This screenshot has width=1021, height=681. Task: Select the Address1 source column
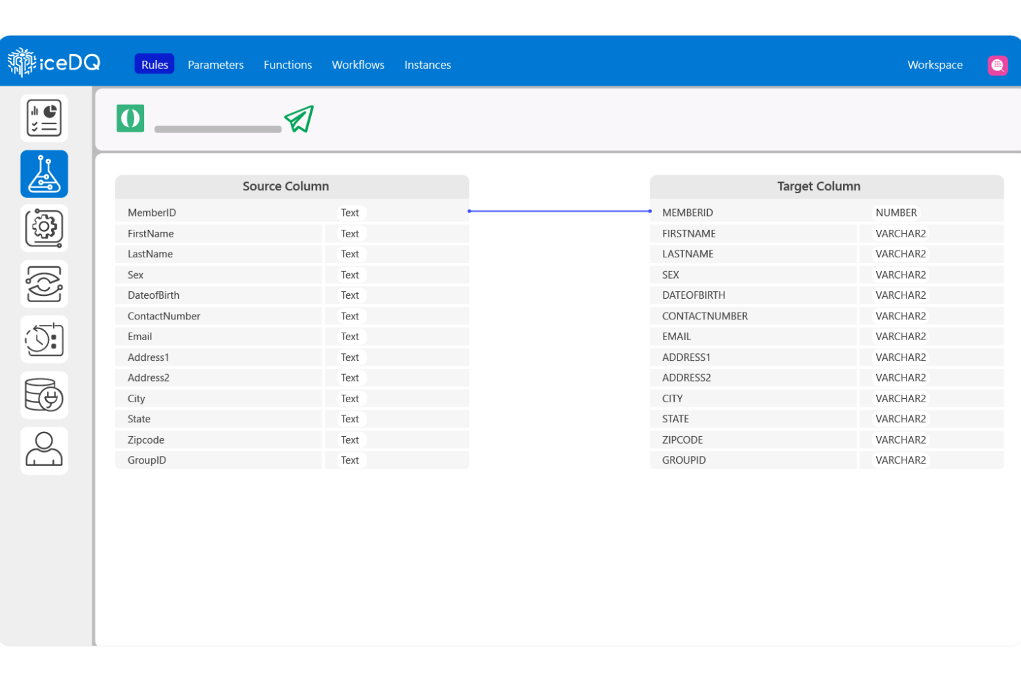(219, 357)
